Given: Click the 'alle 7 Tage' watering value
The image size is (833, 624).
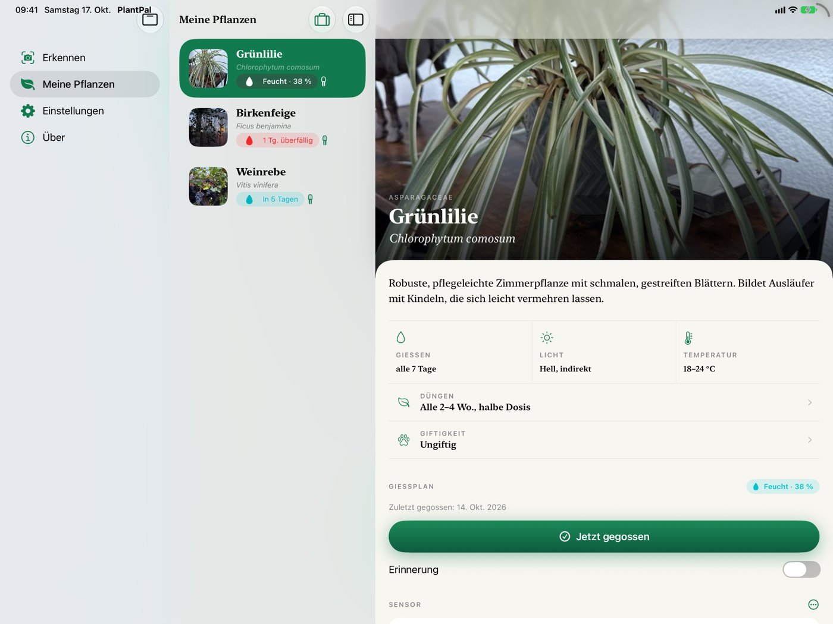Looking at the screenshot, I should click(x=416, y=369).
